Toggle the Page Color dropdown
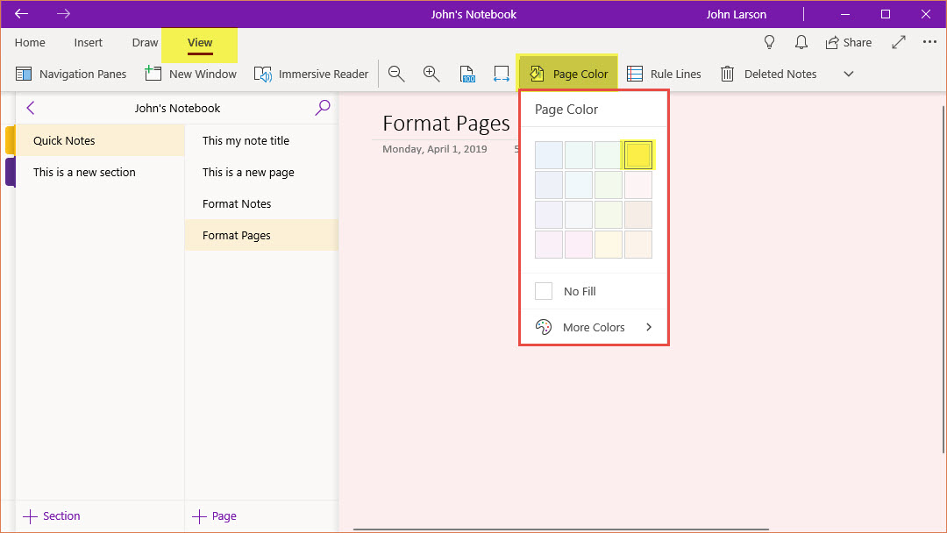 (x=568, y=75)
